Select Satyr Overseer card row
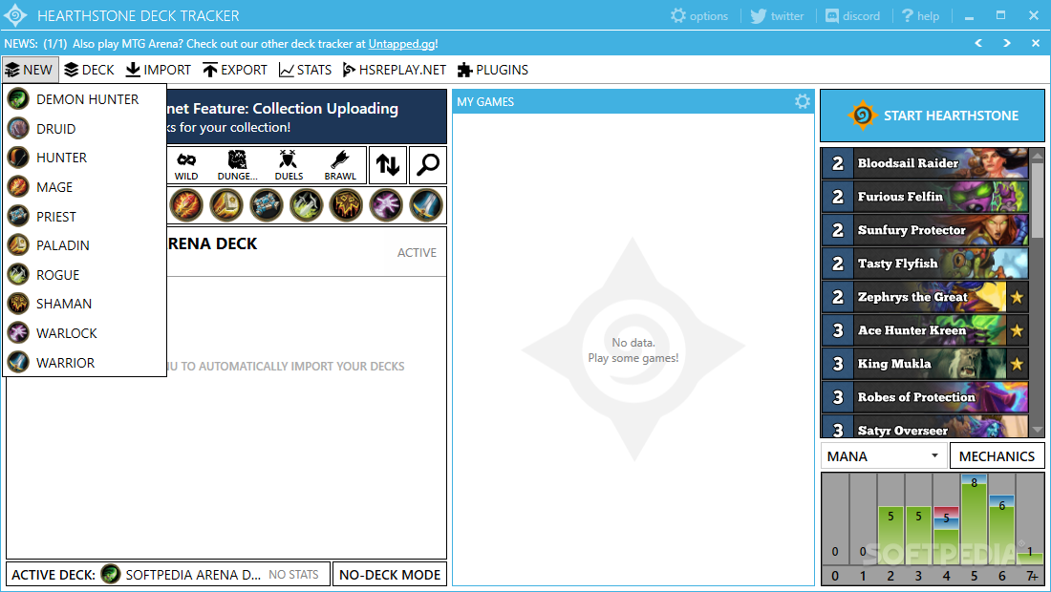Screen dimensions: 1051x592 (x=925, y=427)
